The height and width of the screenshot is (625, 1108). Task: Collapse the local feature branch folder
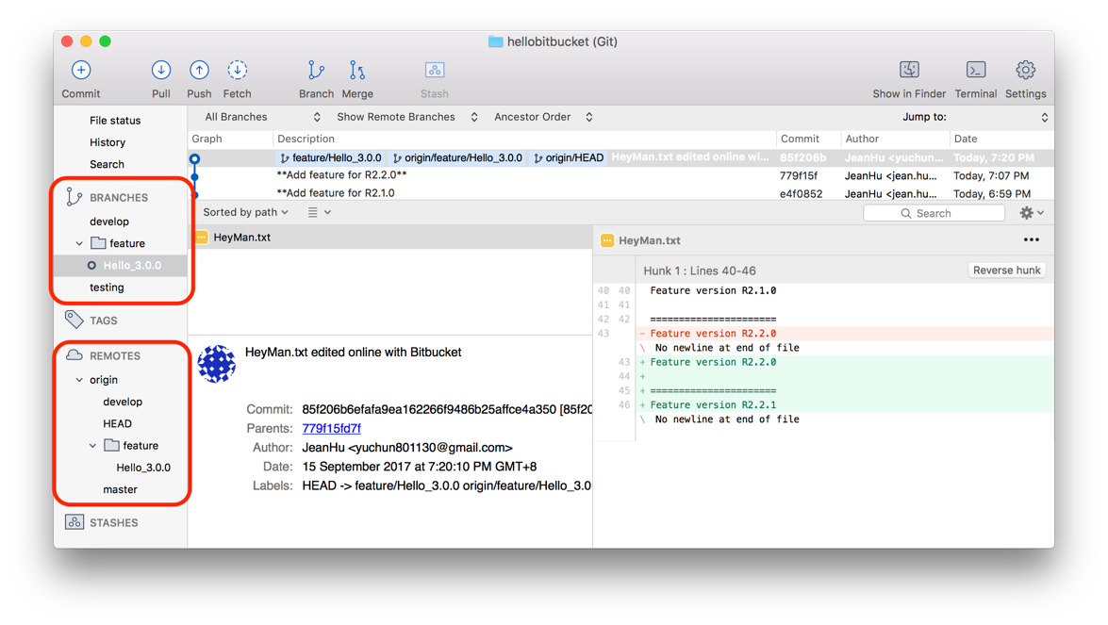pos(79,243)
